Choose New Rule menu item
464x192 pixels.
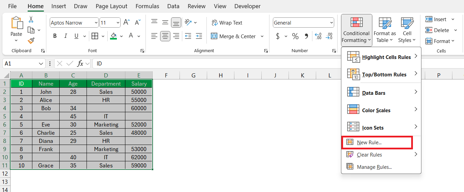(x=377, y=143)
